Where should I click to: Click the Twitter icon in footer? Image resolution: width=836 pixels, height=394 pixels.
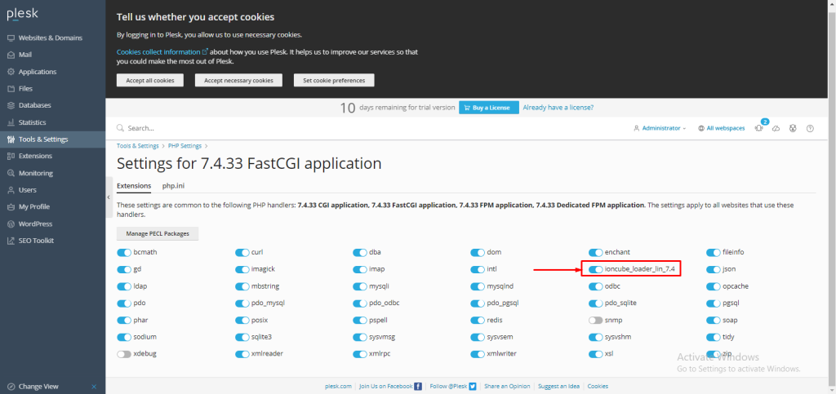(x=473, y=386)
